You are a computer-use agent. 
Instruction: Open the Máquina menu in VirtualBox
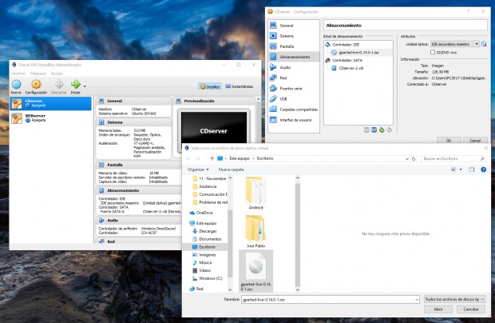(x=38, y=74)
